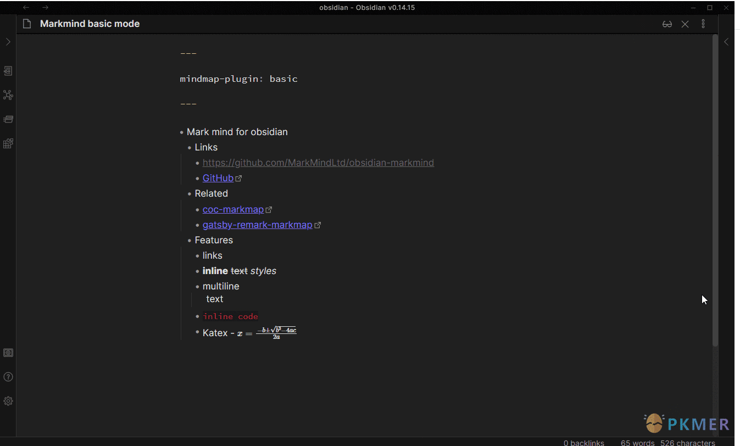This screenshot has height=446, width=740.
Task: Switch to reading view with glasses icon
Action: click(x=667, y=24)
